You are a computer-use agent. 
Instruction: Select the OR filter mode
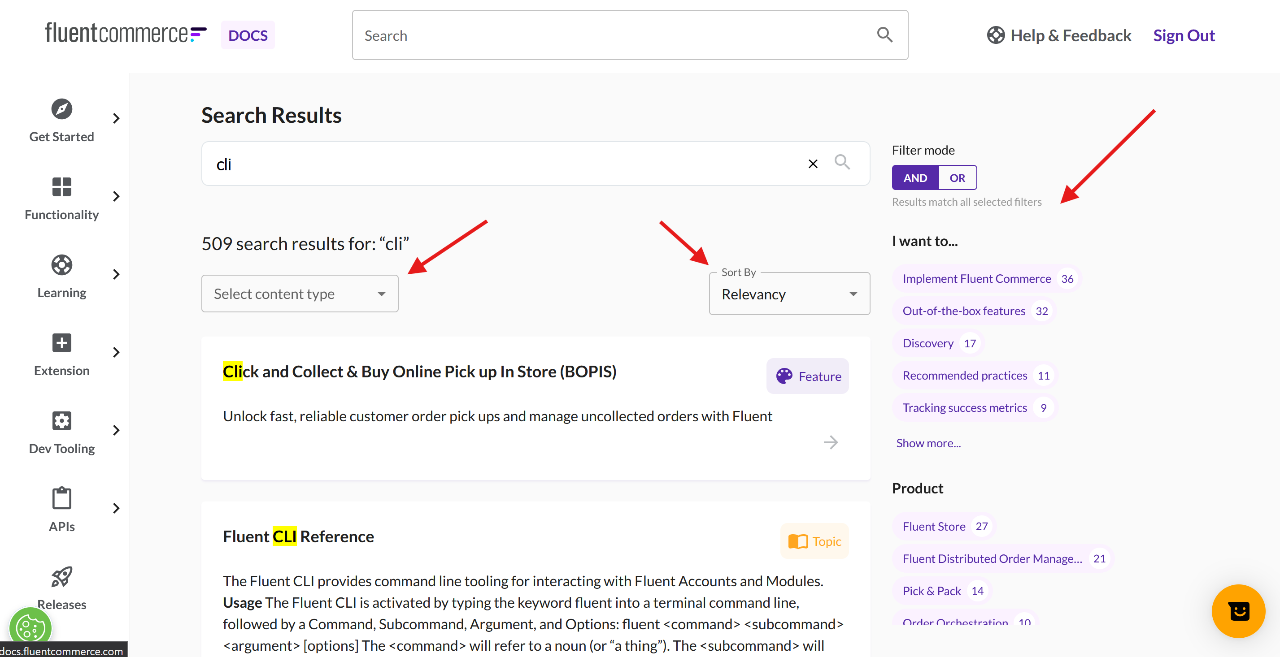click(x=957, y=178)
